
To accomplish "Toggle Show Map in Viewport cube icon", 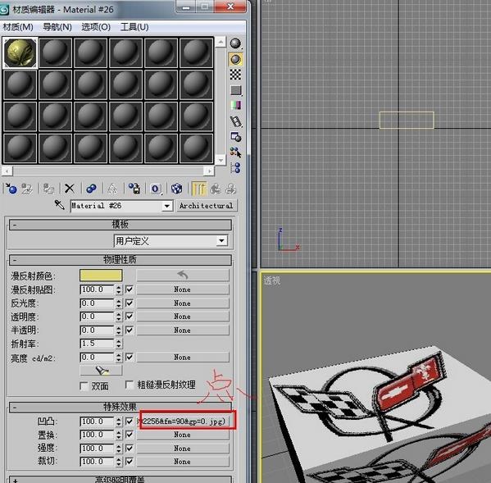I will (x=176, y=189).
